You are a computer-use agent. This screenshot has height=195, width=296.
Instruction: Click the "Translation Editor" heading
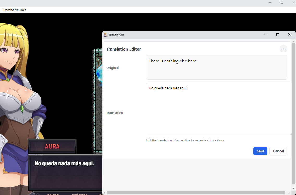click(x=124, y=49)
